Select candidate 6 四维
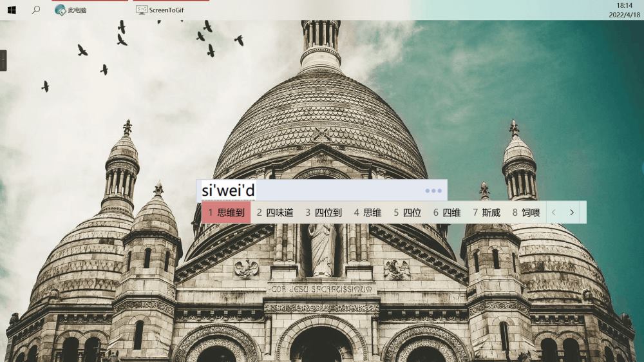Viewport: 644px width, 362px height. (447, 212)
